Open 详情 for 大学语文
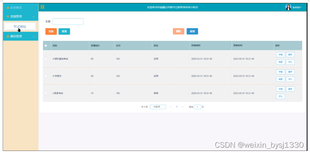The height and width of the screenshot is (153, 310). (x=280, y=72)
